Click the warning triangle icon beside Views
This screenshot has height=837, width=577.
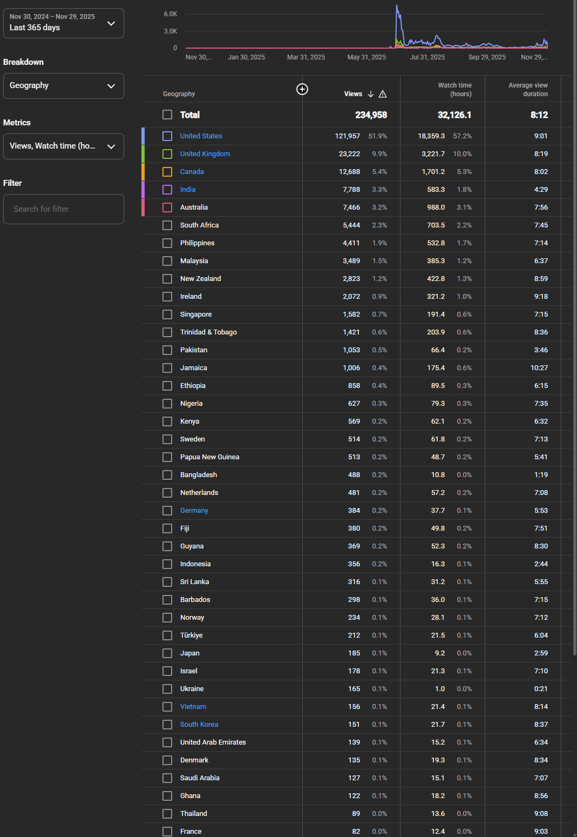tap(383, 94)
